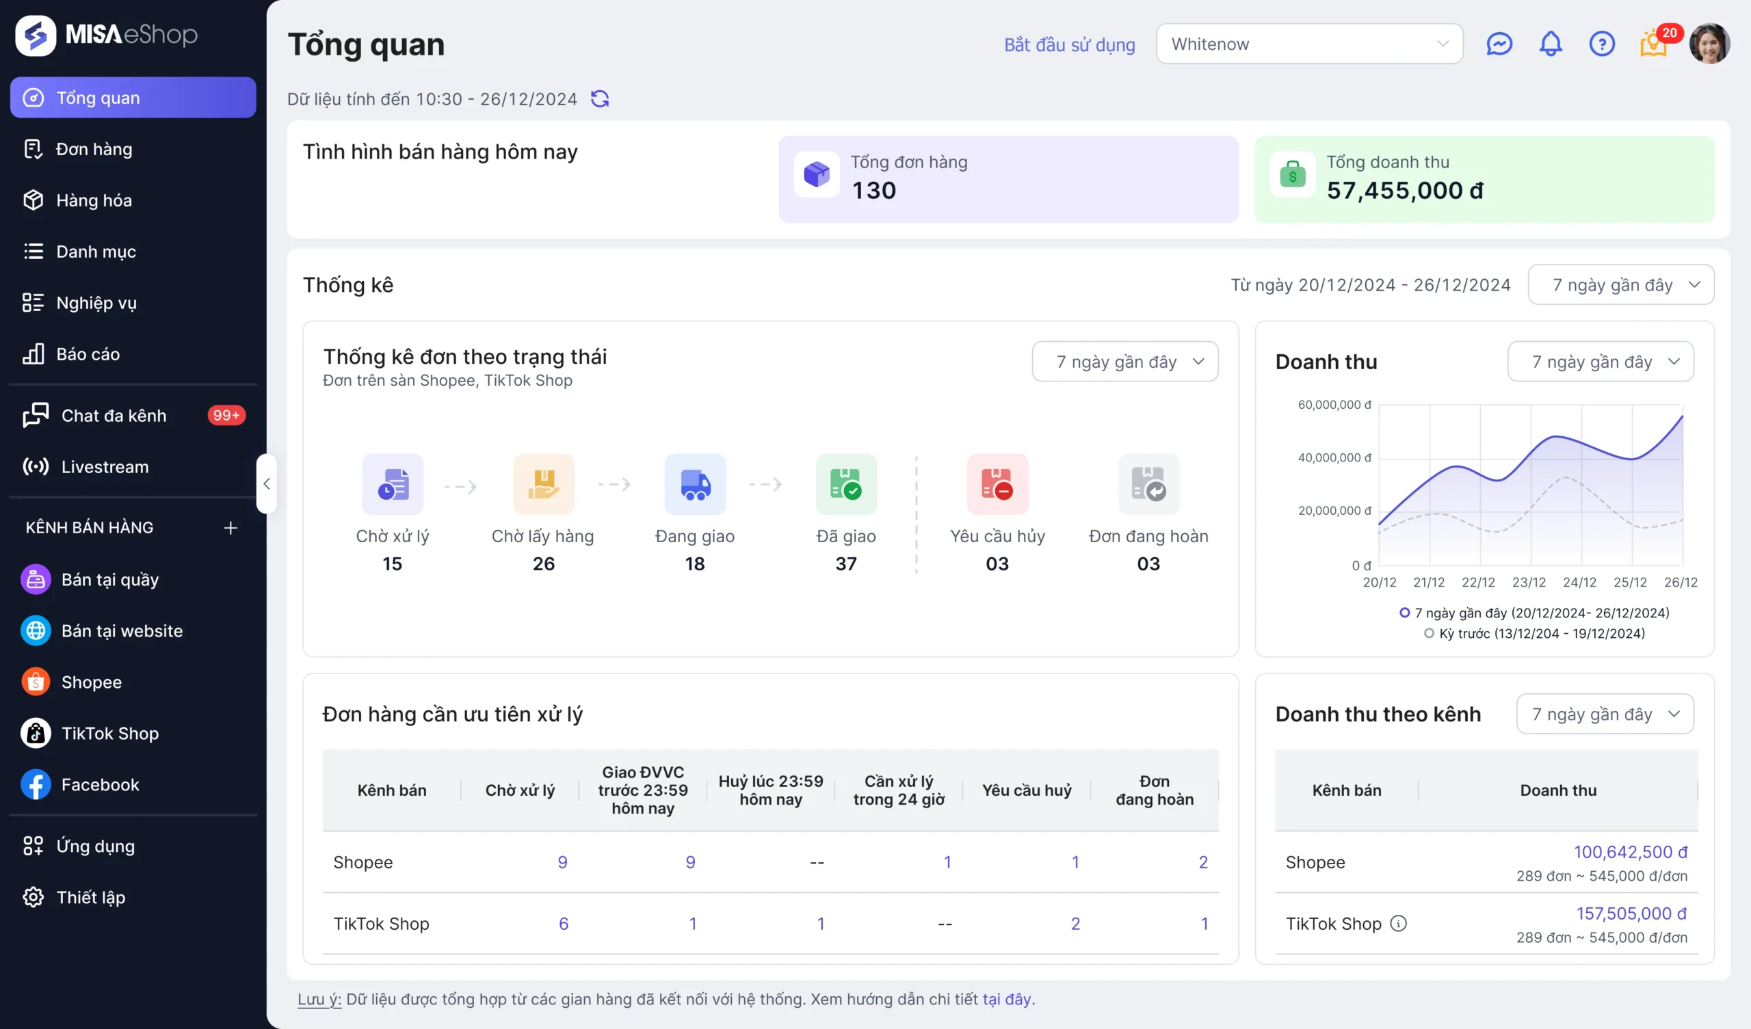
Task: Follow the tại đây guide link
Action: coord(1006,998)
